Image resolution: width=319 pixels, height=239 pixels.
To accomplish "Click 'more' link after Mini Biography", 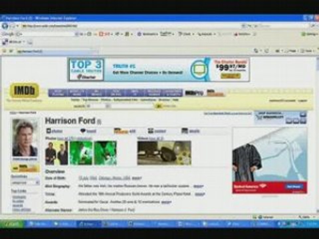I will pos(198,186).
